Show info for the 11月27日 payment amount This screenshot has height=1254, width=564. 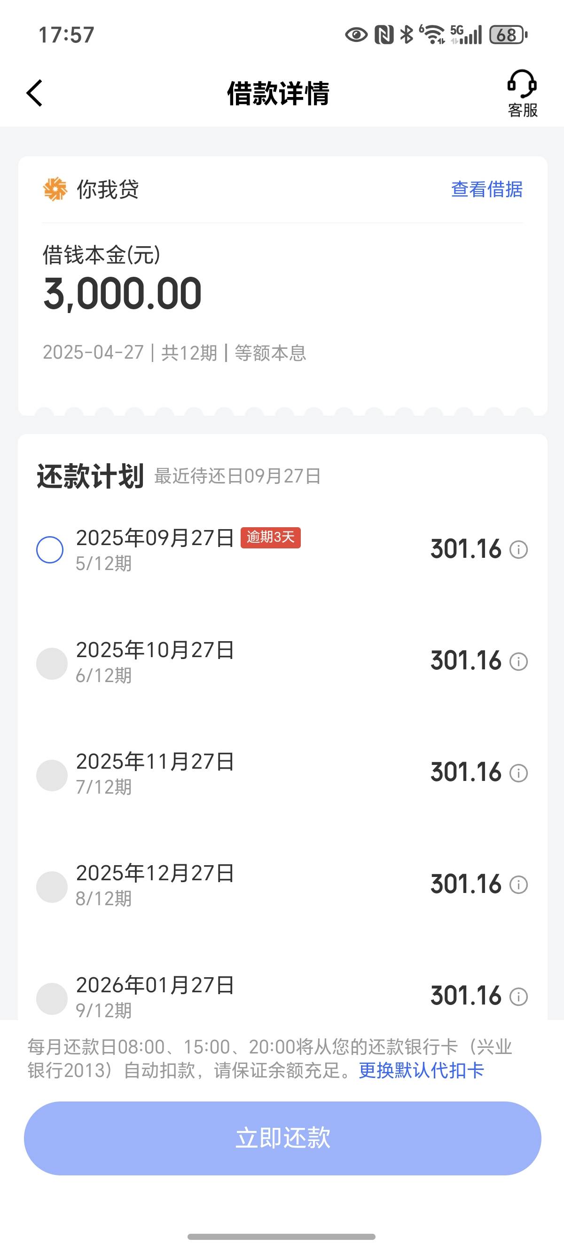point(518,773)
